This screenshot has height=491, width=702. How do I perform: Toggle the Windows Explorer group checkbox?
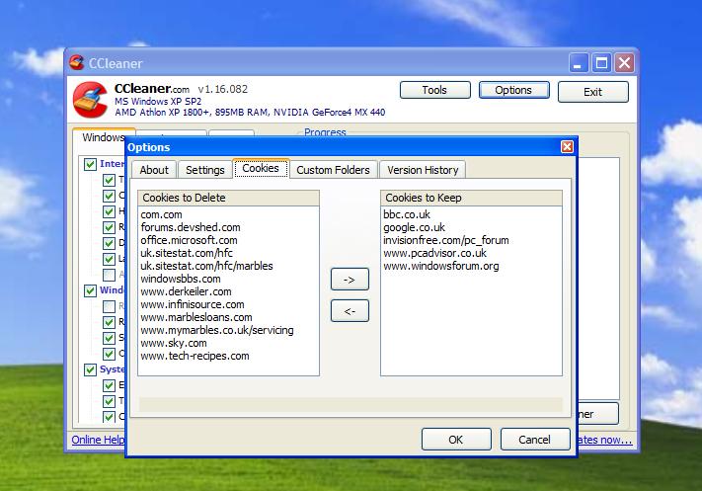(x=90, y=290)
